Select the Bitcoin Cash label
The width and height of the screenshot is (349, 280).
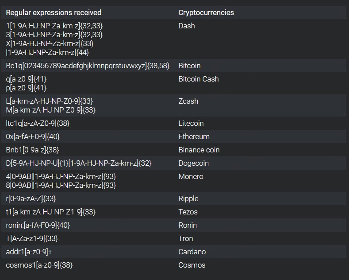pyautogui.click(x=198, y=79)
